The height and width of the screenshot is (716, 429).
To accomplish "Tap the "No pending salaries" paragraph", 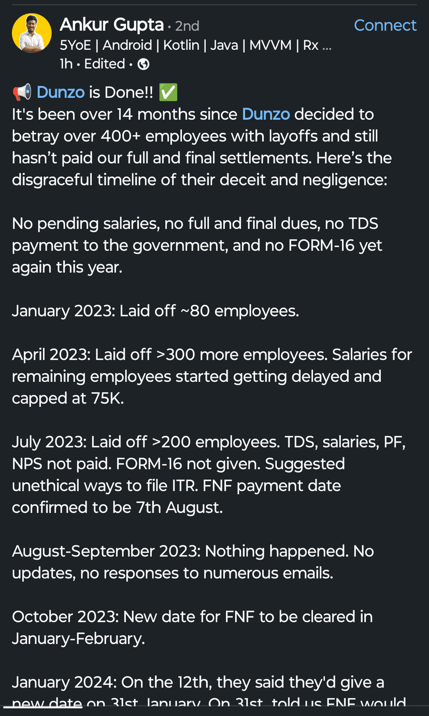I will [x=197, y=245].
